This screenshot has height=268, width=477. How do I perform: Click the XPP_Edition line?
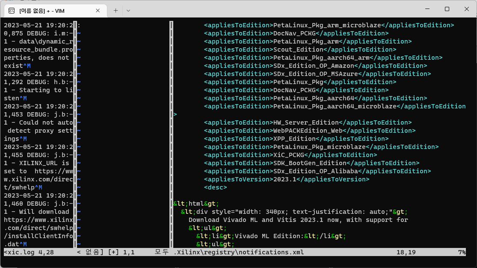pos(296,139)
